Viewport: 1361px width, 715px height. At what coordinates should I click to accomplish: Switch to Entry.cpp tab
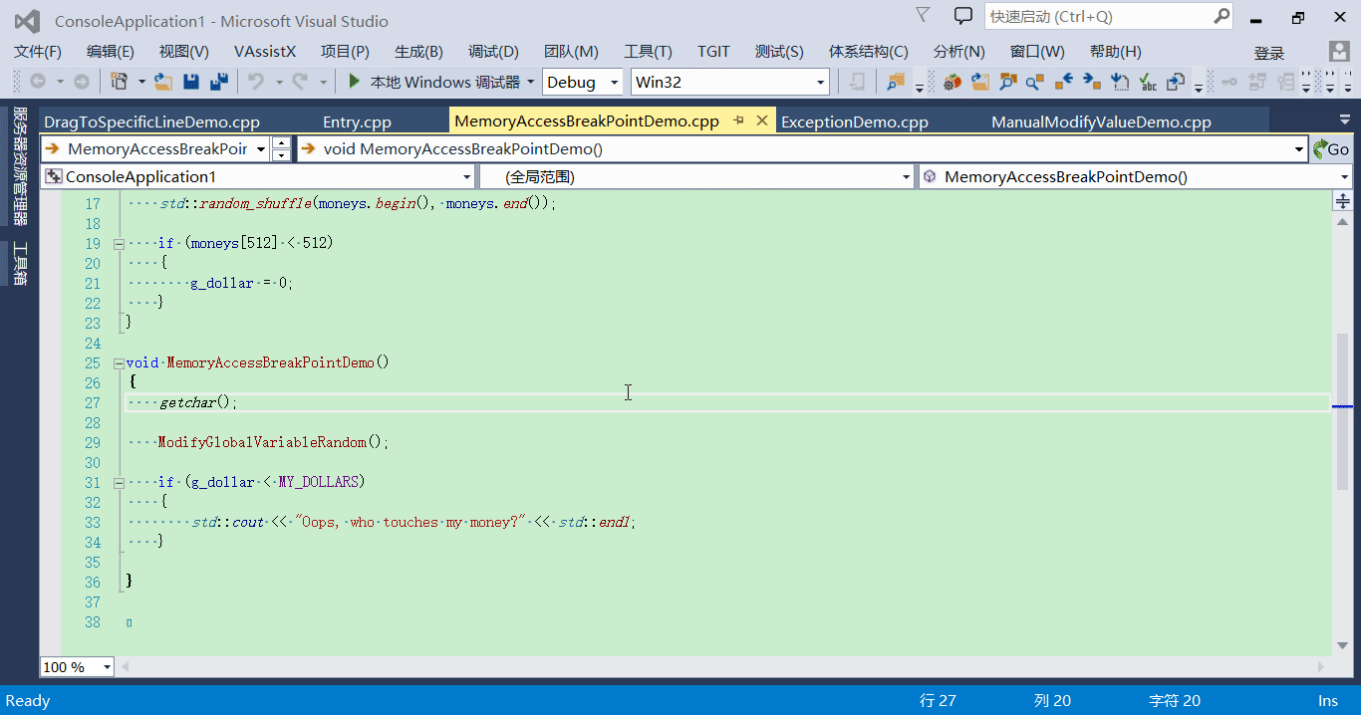click(x=357, y=121)
